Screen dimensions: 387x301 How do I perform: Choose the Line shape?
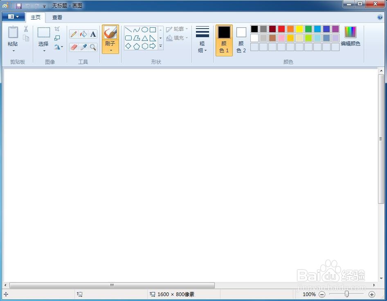(128, 30)
